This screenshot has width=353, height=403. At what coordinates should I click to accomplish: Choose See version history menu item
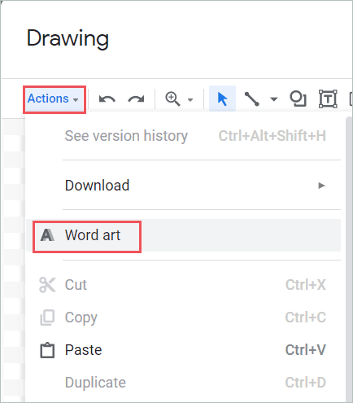pos(183,136)
